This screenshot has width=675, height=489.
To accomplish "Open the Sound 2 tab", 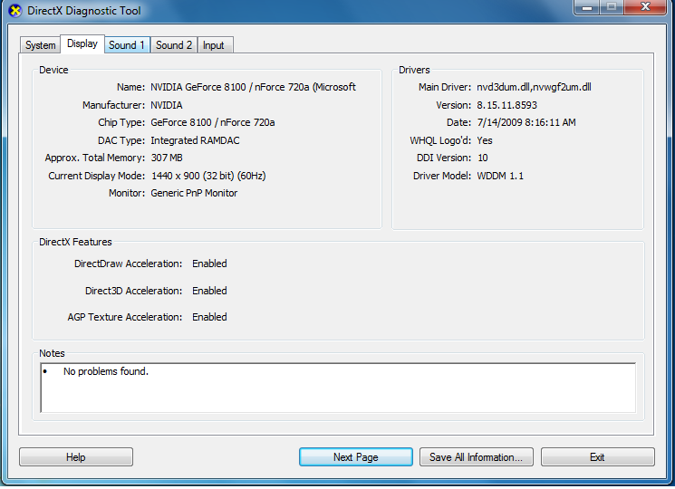I will click(174, 45).
